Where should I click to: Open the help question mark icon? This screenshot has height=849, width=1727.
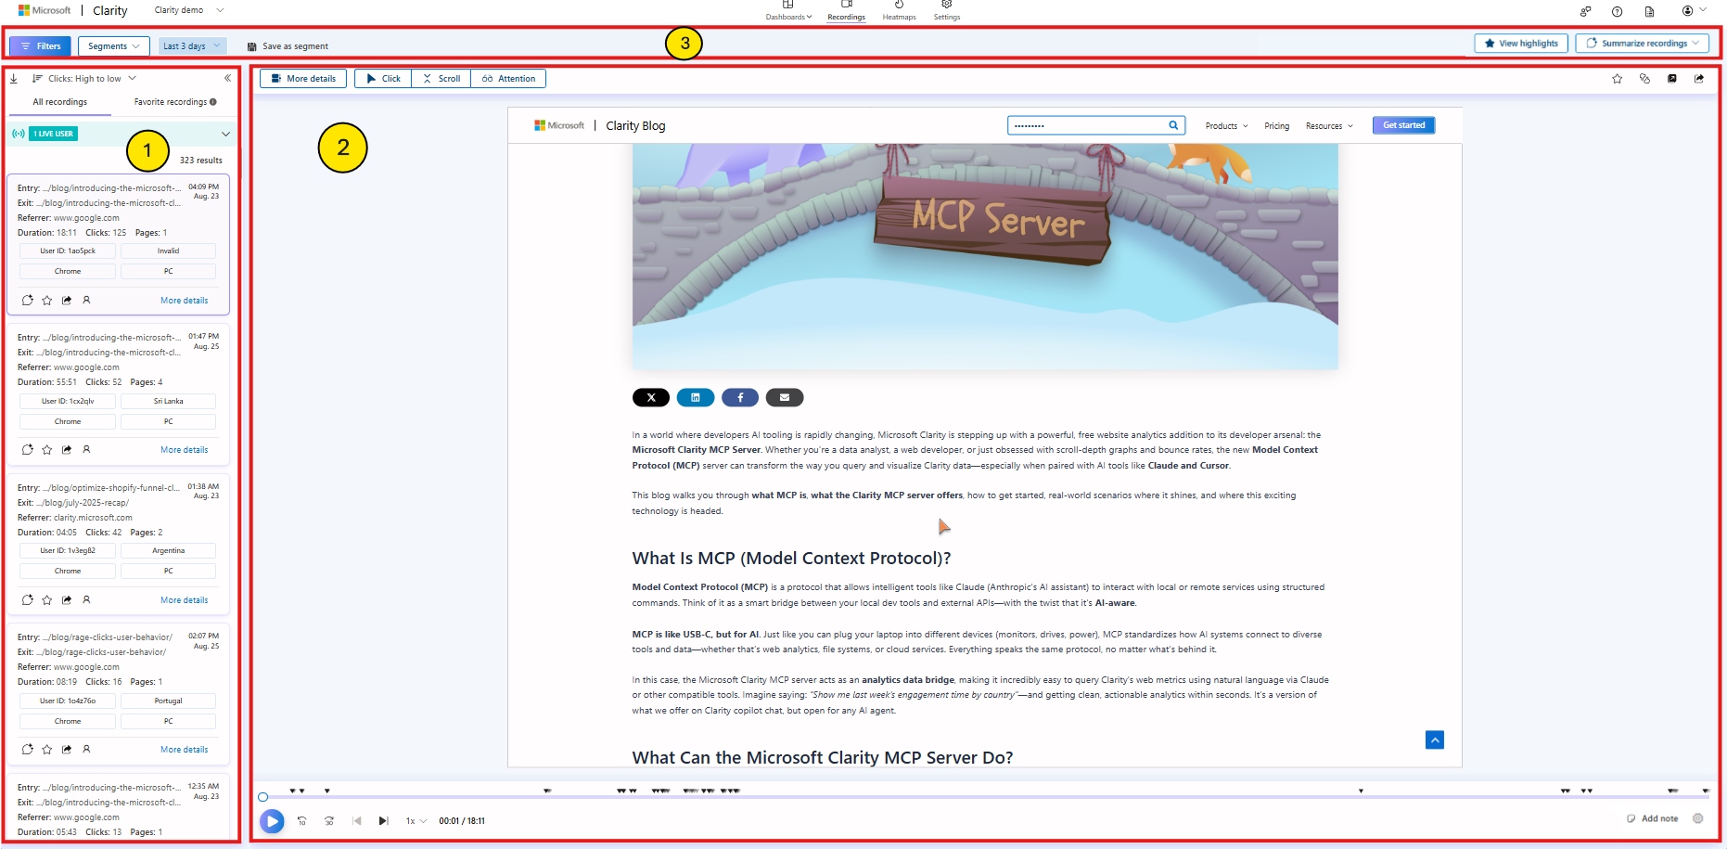tap(1618, 11)
